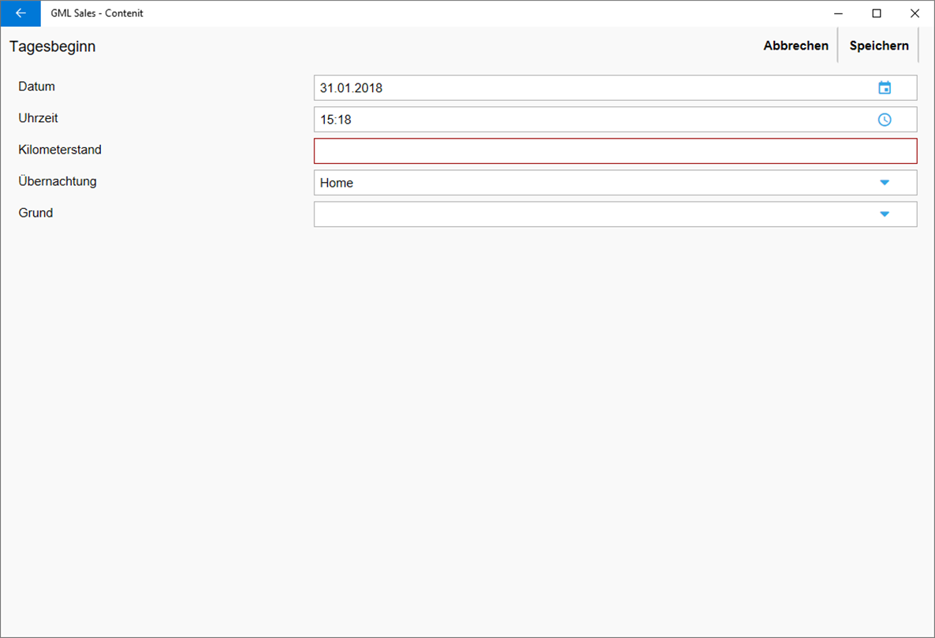The height and width of the screenshot is (638, 935).
Task: Click the Datum label
Action: click(x=36, y=87)
